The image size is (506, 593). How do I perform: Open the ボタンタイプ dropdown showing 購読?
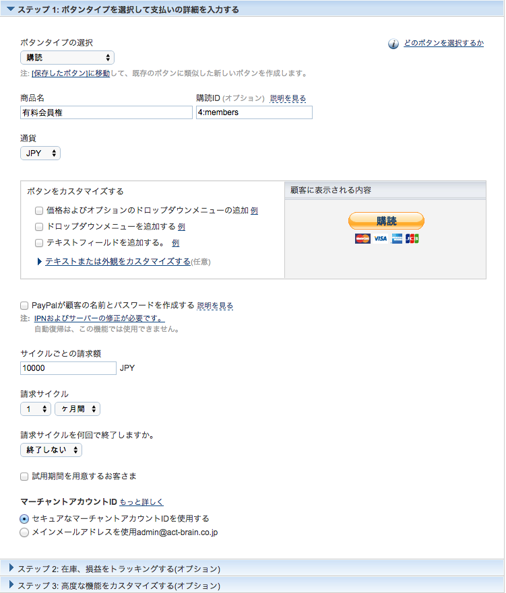[67, 57]
